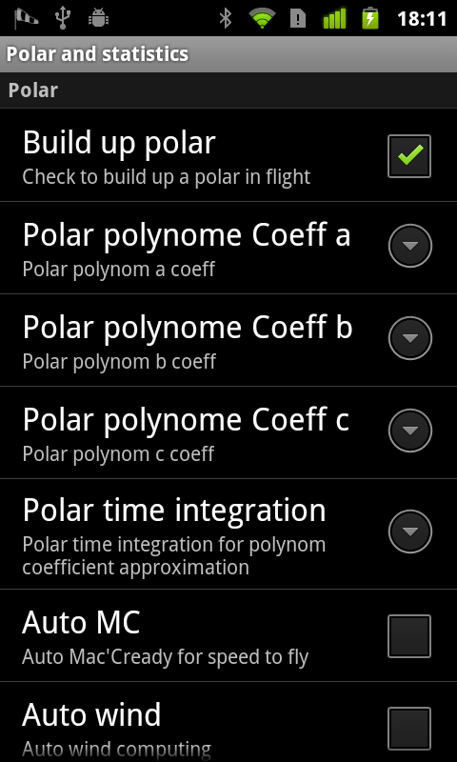This screenshot has height=762, width=457.
Task: Expand the Polar time integration dropdown arrow
Action: 410,531
